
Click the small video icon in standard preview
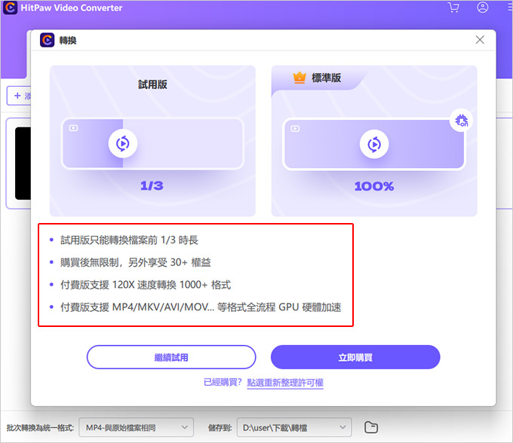point(295,129)
